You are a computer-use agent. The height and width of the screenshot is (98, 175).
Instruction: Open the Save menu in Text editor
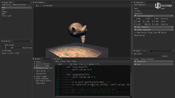tap(57, 61)
